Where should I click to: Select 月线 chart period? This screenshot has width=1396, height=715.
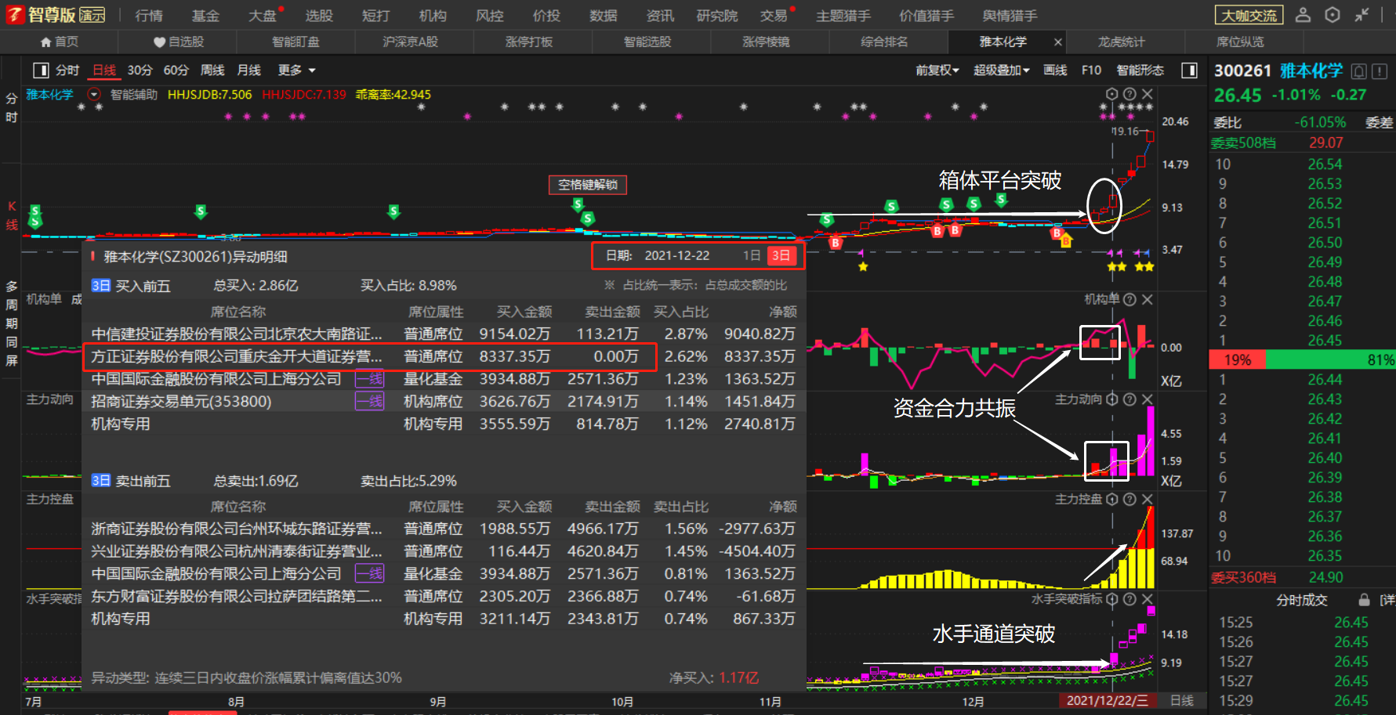point(248,70)
